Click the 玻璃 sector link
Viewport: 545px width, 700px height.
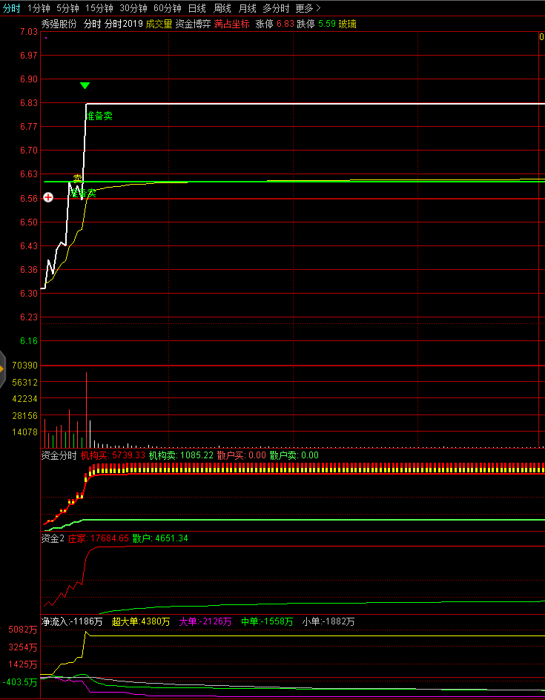tap(347, 24)
